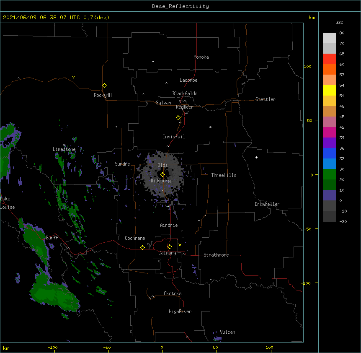Screen dimensions: 361x353
Task: Select the yellow diamond marker above Calgary label
Action: (x=170, y=247)
